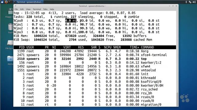
Task: Click the 'rcu_sched' process name
Action: (x=149, y=90)
